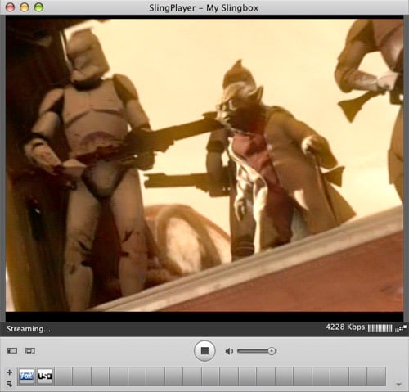409x392 pixels.
Task: Minimize the SlingPlayer window
Action: pyautogui.click(x=25, y=7)
